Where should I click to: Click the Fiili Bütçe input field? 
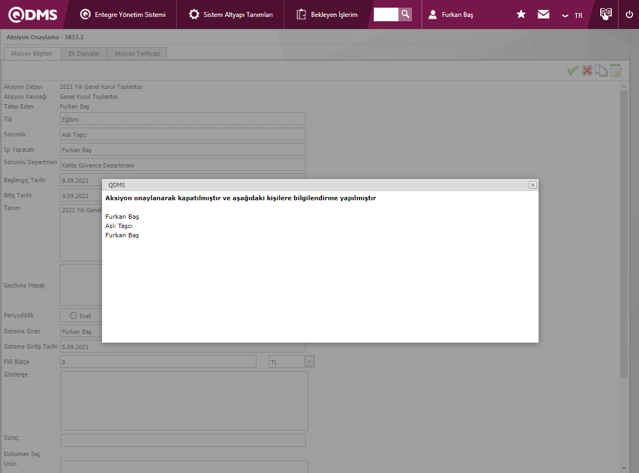point(158,362)
